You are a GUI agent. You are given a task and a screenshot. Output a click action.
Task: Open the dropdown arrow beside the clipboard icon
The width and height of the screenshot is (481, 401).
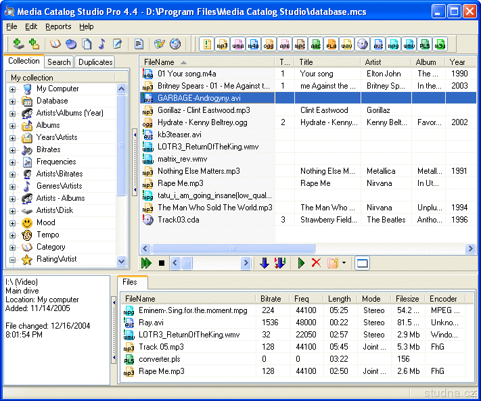[x=344, y=263]
